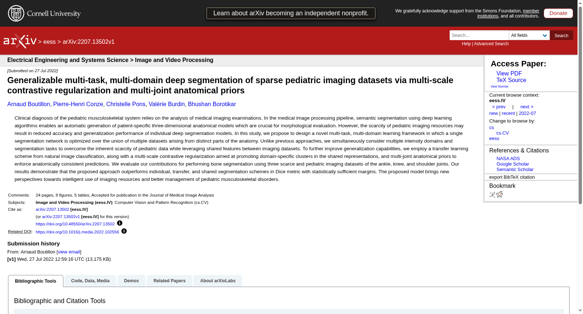The height and width of the screenshot is (314, 583).
Task: Open the doi.org/10.48550 arXiv DOI link
Action: (x=75, y=224)
